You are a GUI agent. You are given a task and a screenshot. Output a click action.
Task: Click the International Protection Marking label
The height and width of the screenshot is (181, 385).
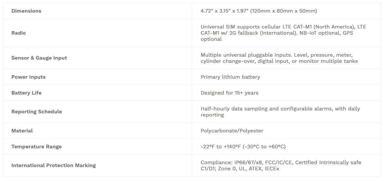[54, 165]
